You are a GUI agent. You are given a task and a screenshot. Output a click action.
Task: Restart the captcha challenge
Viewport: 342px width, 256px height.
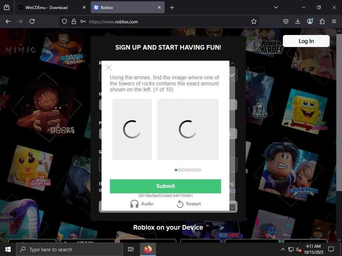pyautogui.click(x=189, y=204)
